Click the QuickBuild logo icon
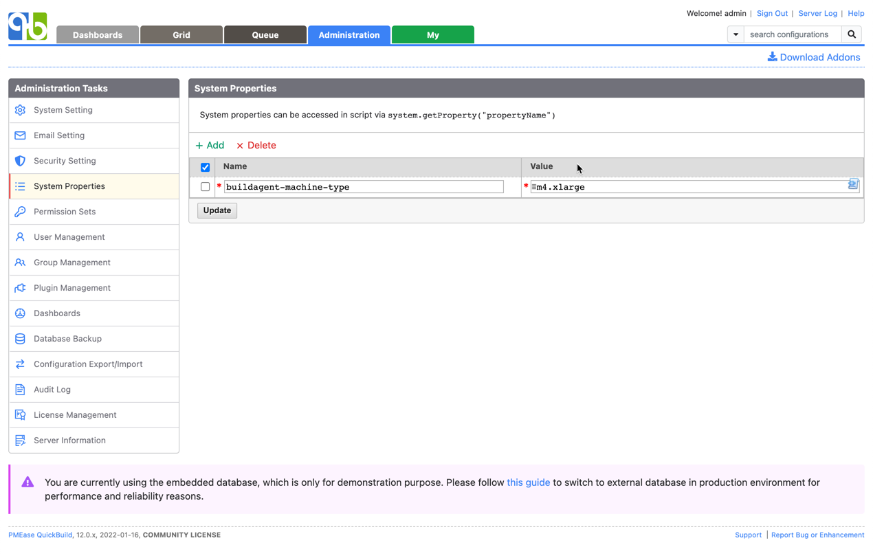 click(x=27, y=26)
